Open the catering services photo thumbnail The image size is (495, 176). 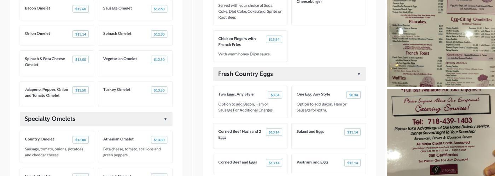441,132
